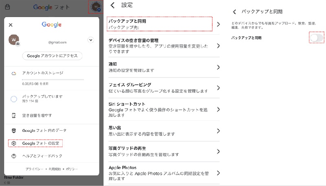Open プライバシー link
Image resolution: width=326 pixels, height=186 pixels.
(x=35, y=169)
